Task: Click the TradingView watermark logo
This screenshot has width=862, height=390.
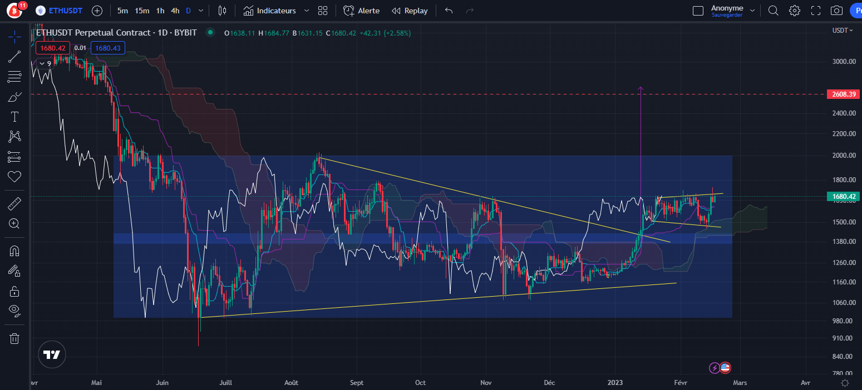Action: pos(52,354)
